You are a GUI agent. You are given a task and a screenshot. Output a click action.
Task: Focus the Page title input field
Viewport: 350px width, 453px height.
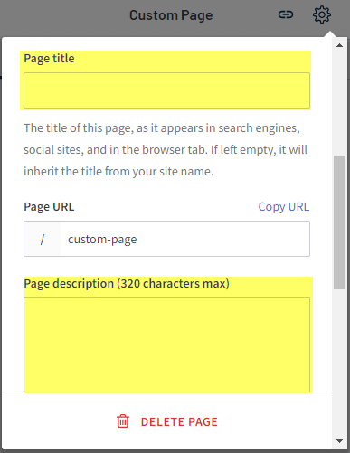pos(166,90)
